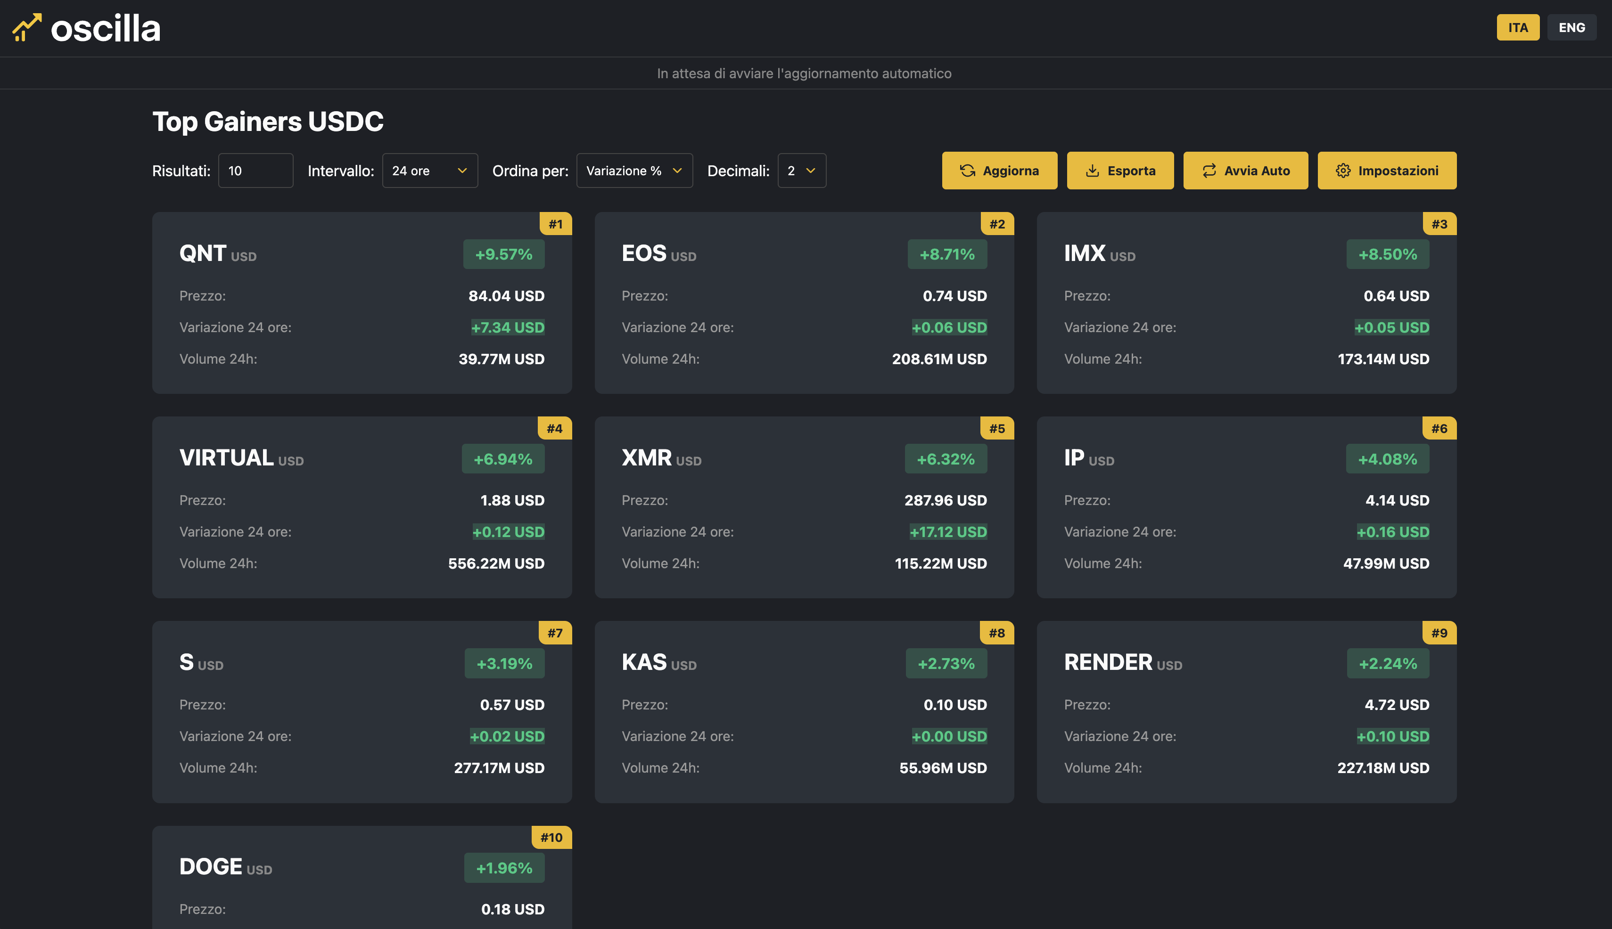This screenshot has height=929, width=1612.
Task: Click the loop icon in Avvia Auto button
Action: tap(1209, 171)
